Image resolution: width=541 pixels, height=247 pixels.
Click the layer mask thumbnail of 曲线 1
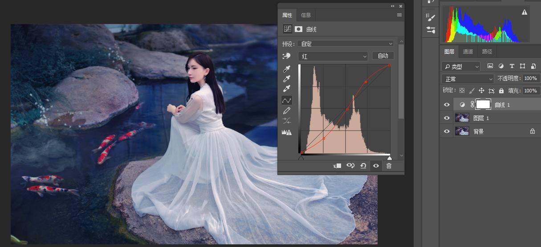coord(483,104)
